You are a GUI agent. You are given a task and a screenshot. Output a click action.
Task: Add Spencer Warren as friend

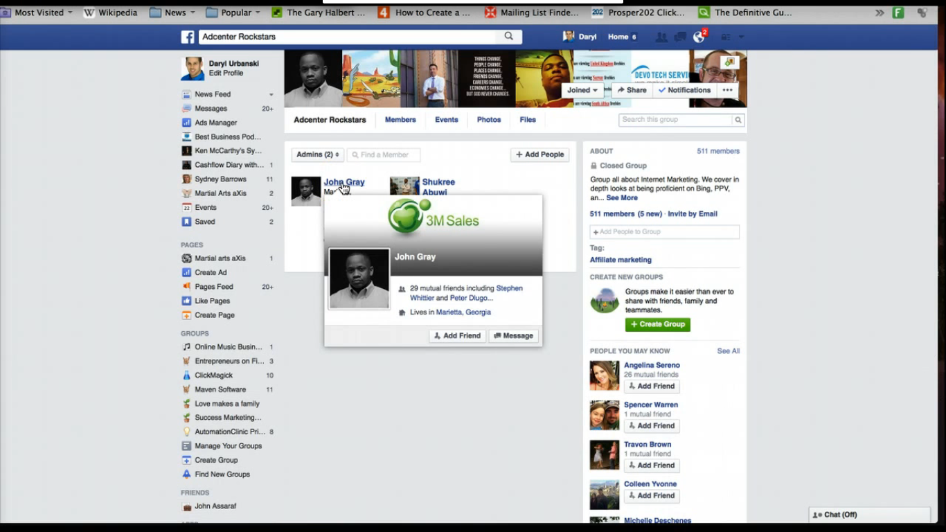pyautogui.click(x=652, y=426)
